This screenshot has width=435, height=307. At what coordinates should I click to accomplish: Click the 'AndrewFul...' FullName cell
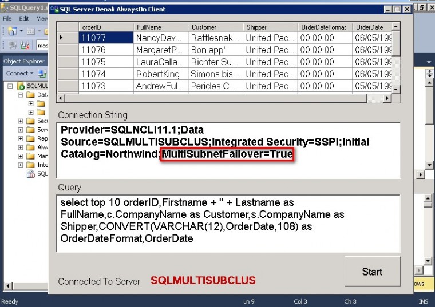(160, 86)
